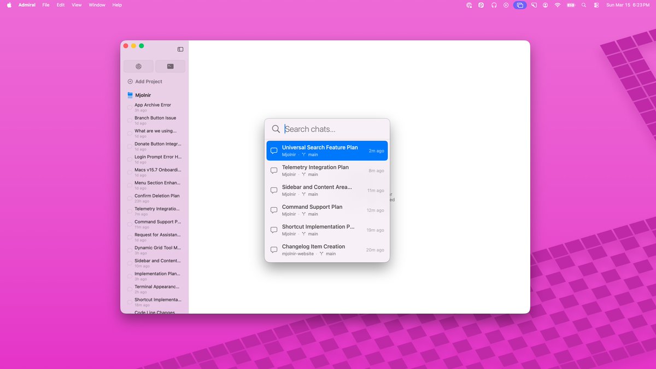Open Dynamic Grid Tool M... chat

[x=155, y=250]
